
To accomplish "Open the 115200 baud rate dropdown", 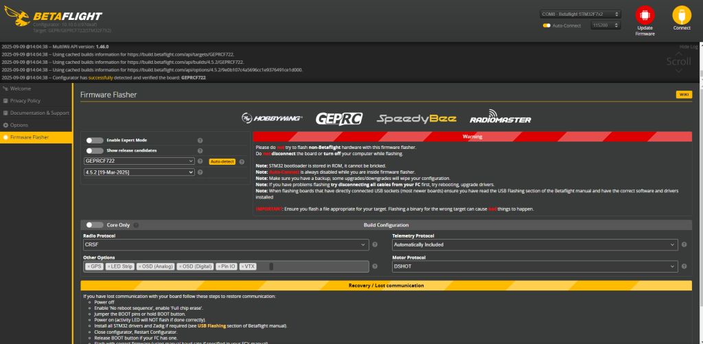I will pyautogui.click(x=606, y=25).
